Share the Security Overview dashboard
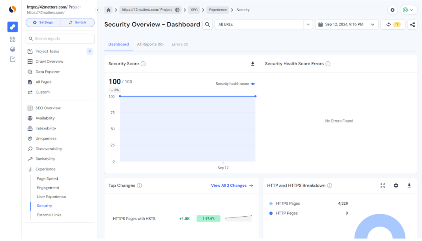Image resolution: width=422 pixels, height=241 pixels. coord(413,25)
